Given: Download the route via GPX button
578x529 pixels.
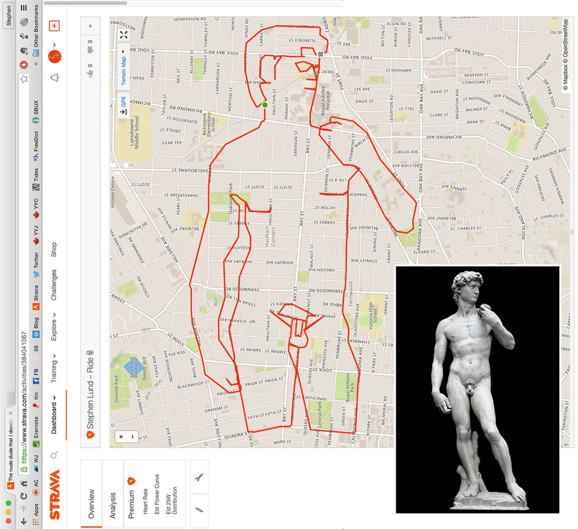Looking at the screenshot, I should [x=123, y=105].
